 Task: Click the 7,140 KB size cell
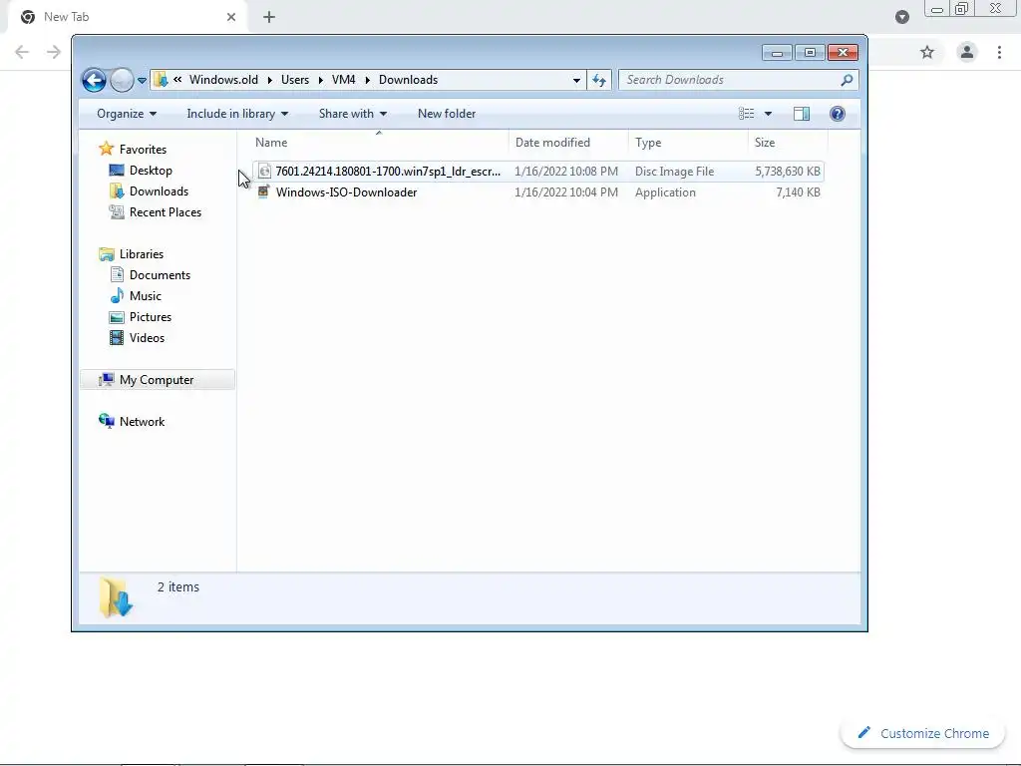[798, 192]
